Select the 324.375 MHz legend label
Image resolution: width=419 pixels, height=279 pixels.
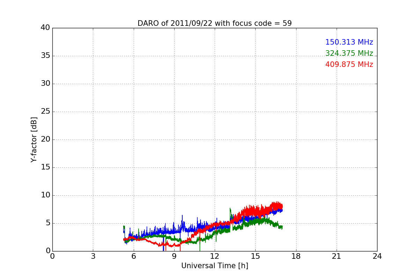point(349,53)
